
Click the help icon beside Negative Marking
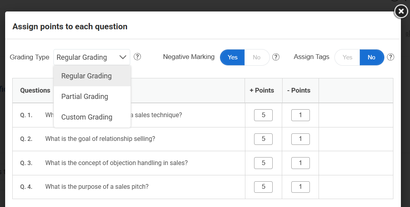point(276,57)
